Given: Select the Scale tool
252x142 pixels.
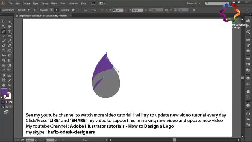Looking at the screenshot, I should [x=9, y=51].
